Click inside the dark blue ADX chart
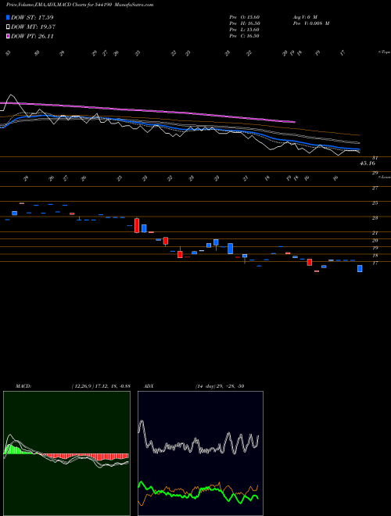Screen dimensions: 391x516 200,453
